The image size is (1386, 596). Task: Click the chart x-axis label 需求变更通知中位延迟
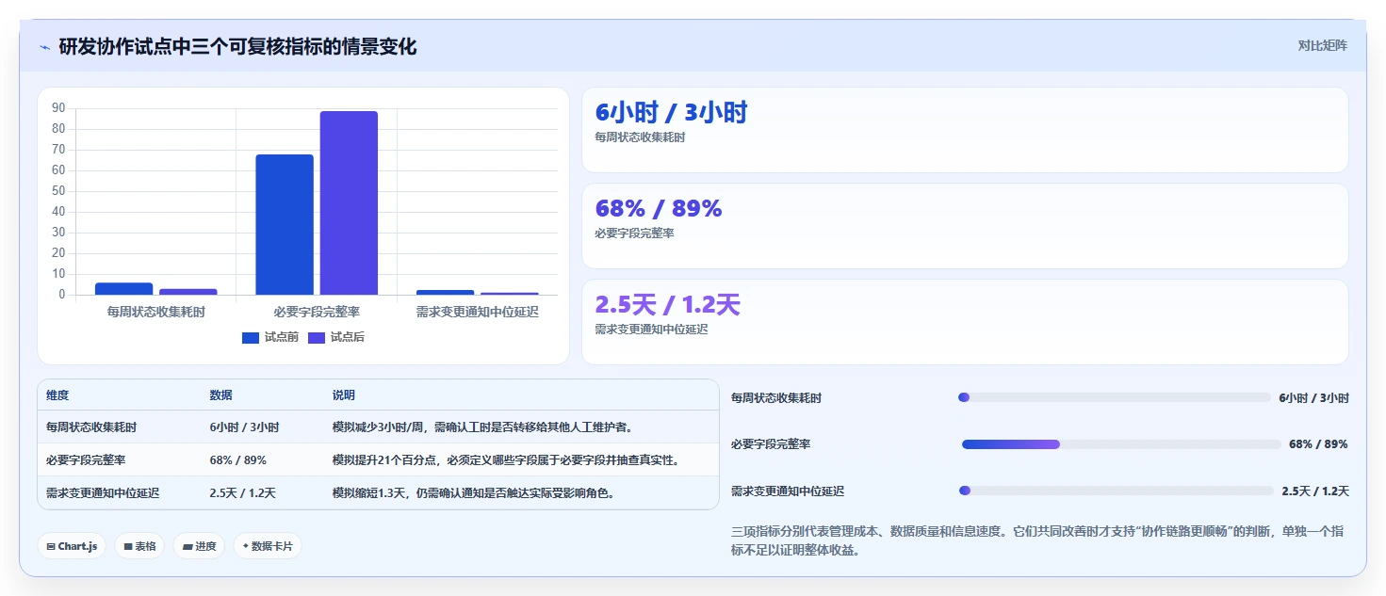(478, 312)
